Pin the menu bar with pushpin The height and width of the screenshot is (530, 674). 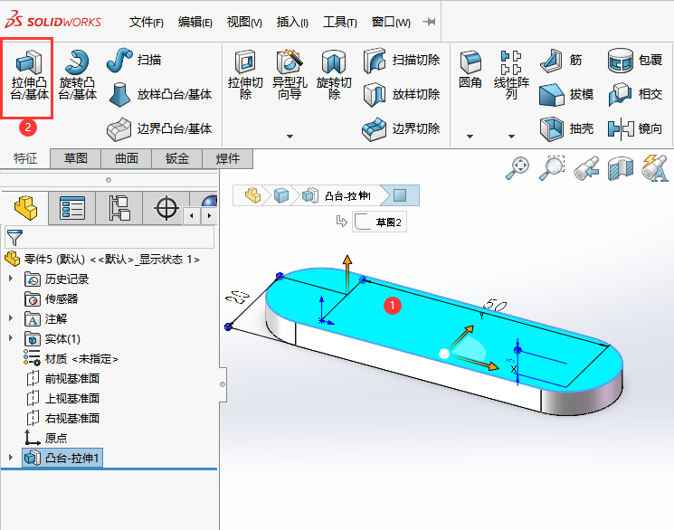click(x=429, y=22)
